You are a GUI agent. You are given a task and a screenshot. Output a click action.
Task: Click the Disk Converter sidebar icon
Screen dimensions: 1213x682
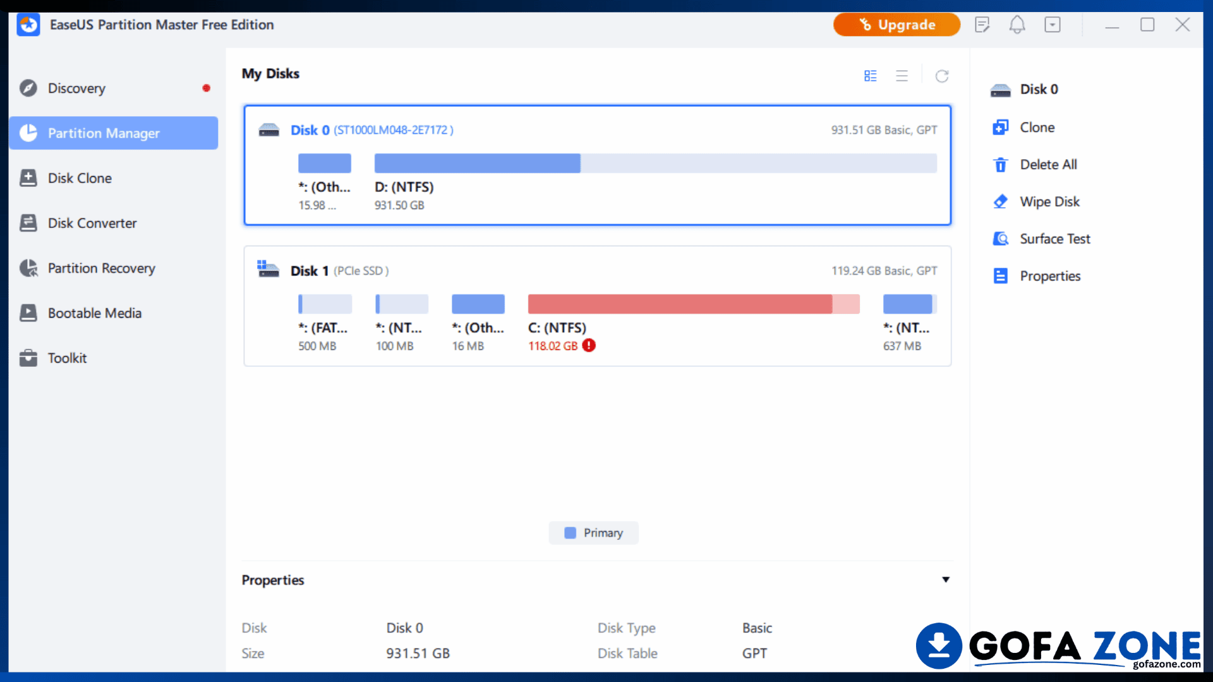point(28,223)
